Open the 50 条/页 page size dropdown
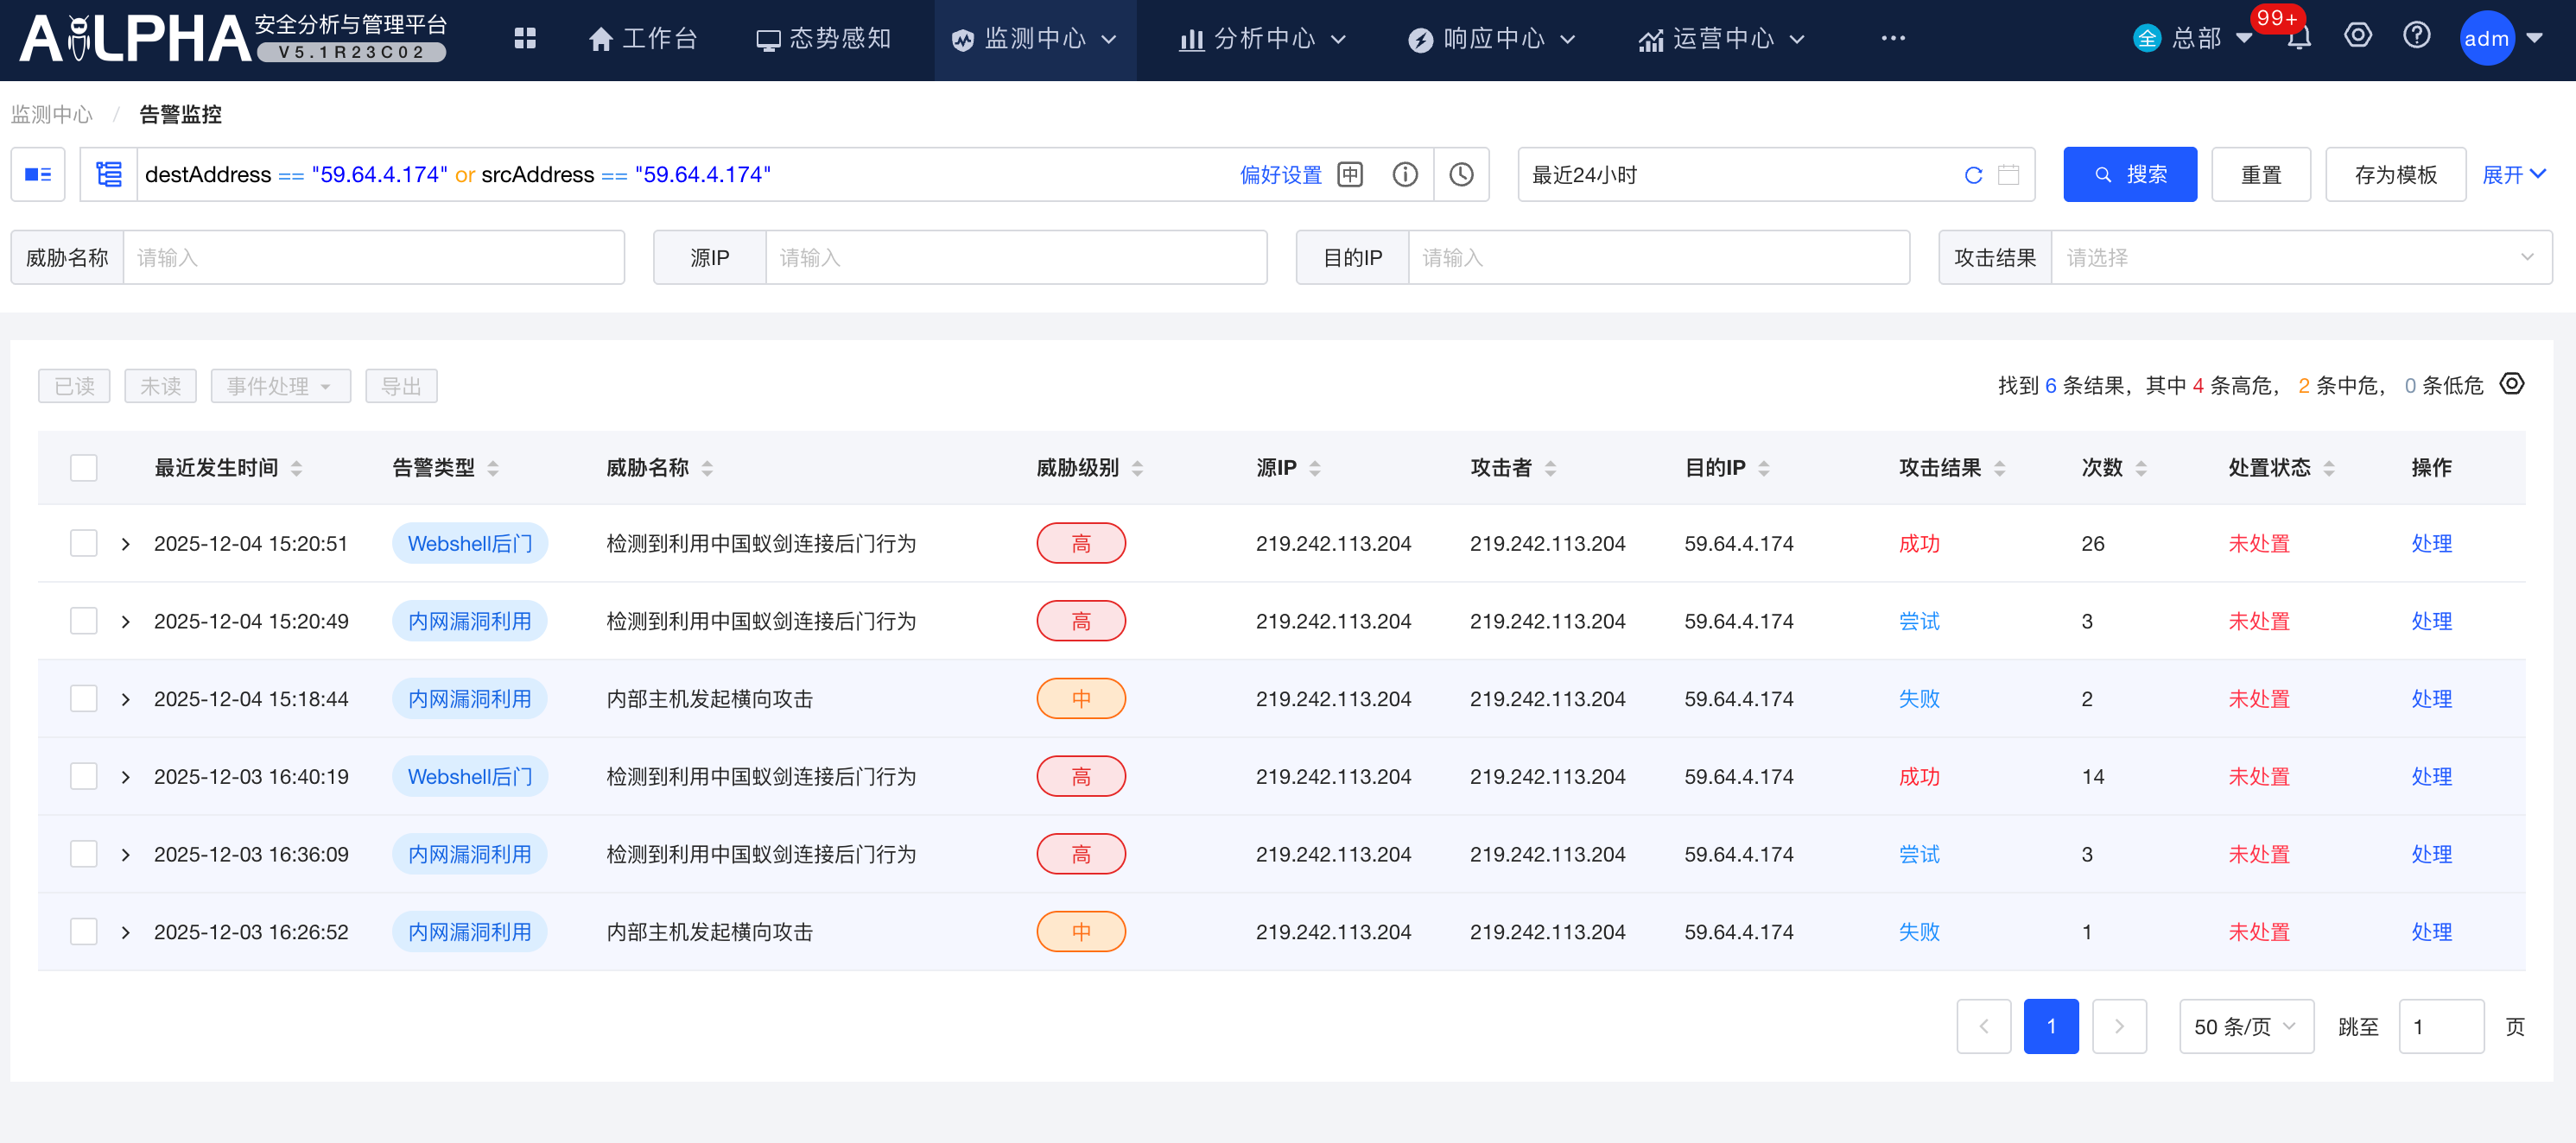 pos(2246,1026)
